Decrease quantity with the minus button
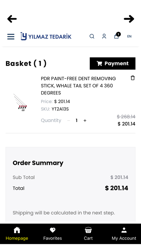Screen dimensions: 141x251 pyautogui.click(x=69, y=120)
